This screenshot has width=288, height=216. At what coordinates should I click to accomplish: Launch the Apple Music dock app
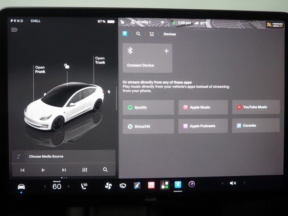pyautogui.click(x=151, y=185)
